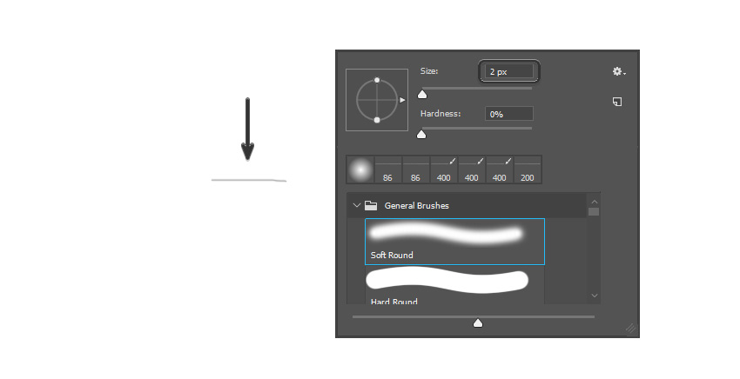The width and height of the screenshot is (740, 379).
Task: Click the General Brushes folder icon
Action: (x=371, y=205)
